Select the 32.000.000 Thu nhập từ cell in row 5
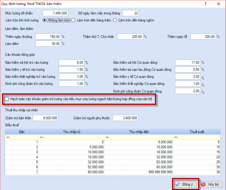 (72, 162)
